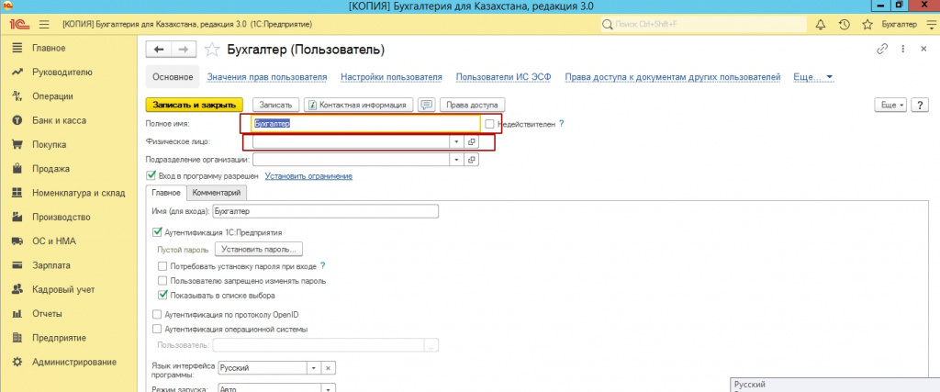Screen dimensions: 940x392
Task: Open Предприятие section
Action: tap(59, 338)
